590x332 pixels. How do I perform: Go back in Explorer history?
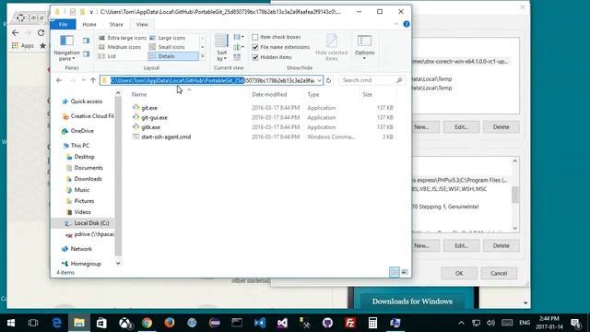(x=59, y=80)
